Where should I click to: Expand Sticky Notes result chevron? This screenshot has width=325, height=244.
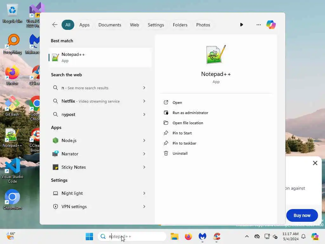[x=144, y=167]
